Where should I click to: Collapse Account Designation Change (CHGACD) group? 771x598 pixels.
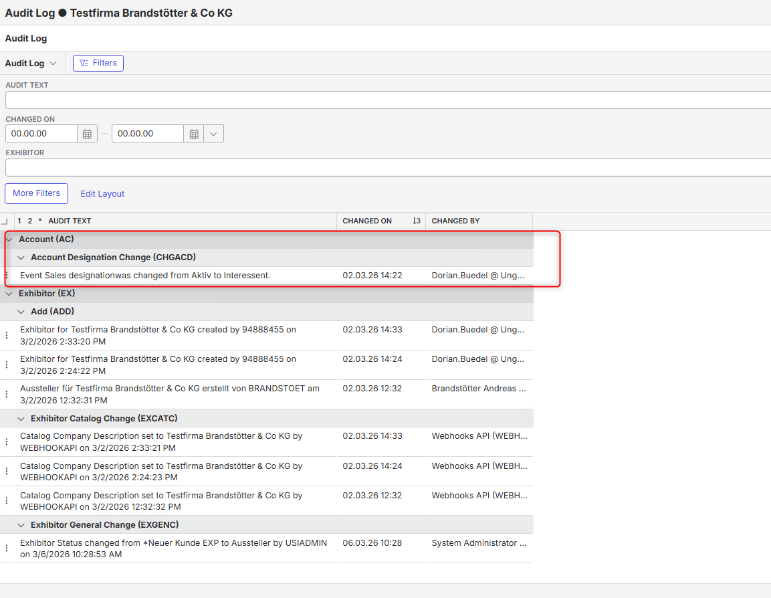pyautogui.click(x=21, y=258)
